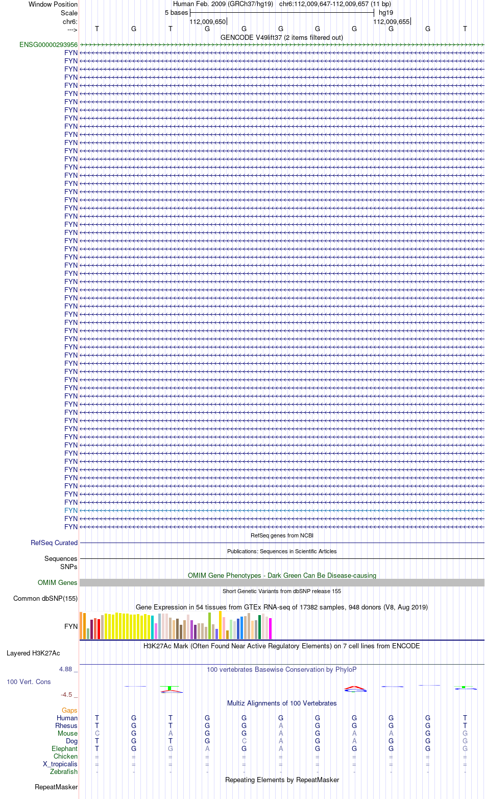
Task: Select the Chicken alignment row label
Action: click(x=66, y=757)
